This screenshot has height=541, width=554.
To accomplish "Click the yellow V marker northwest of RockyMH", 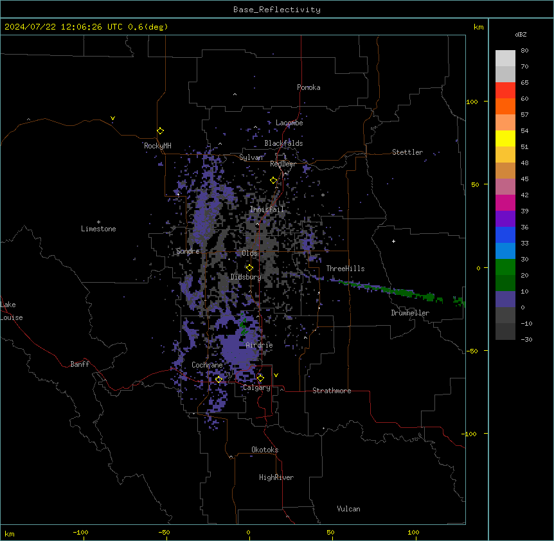I will click(112, 118).
